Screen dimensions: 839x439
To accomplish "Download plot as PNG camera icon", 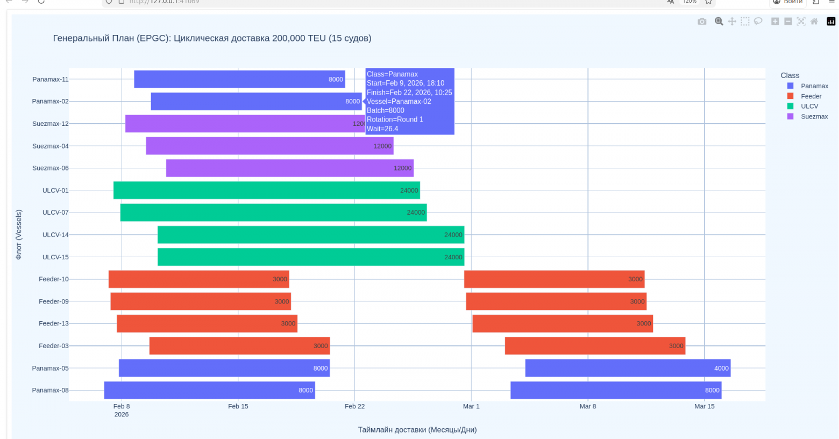I will pos(702,22).
